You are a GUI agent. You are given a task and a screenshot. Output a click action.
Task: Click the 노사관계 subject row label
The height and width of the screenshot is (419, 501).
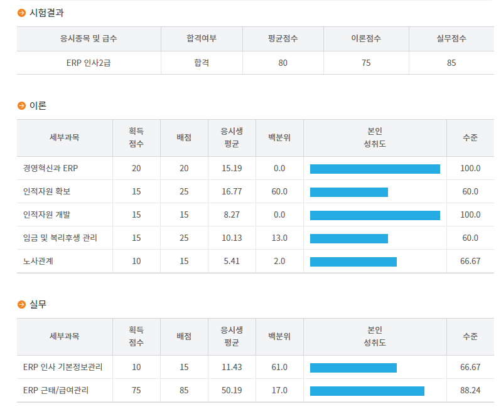pyautogui.click(x=38, y=261)
